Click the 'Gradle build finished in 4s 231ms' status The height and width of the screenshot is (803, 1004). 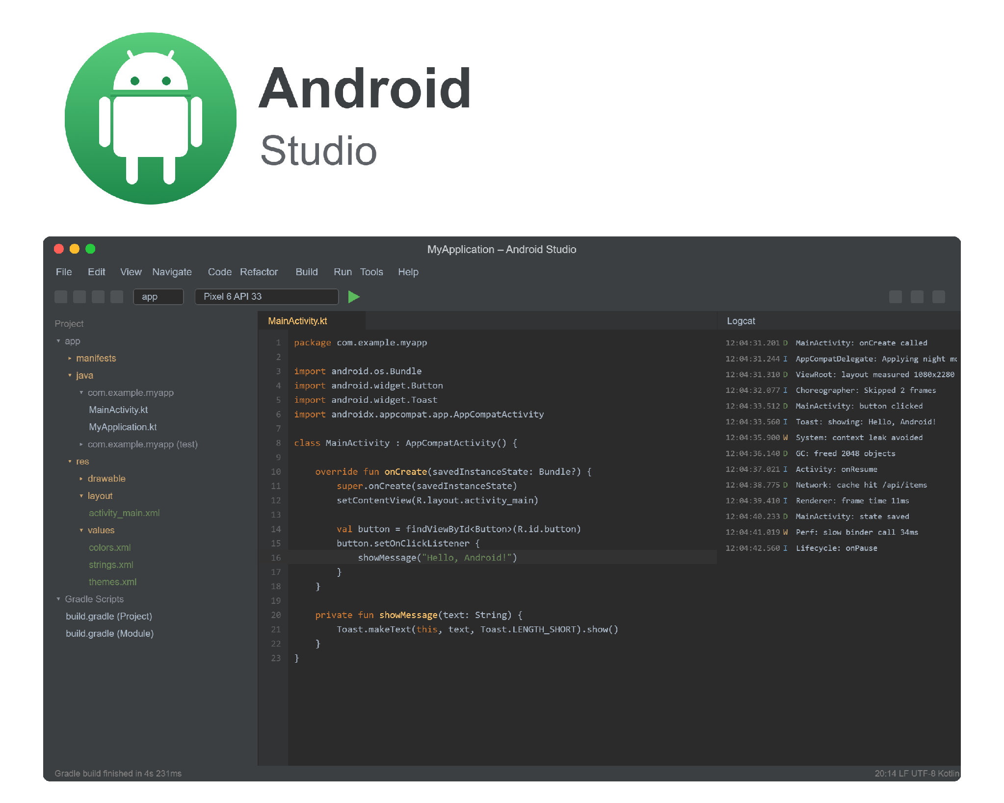pos(118,774)
